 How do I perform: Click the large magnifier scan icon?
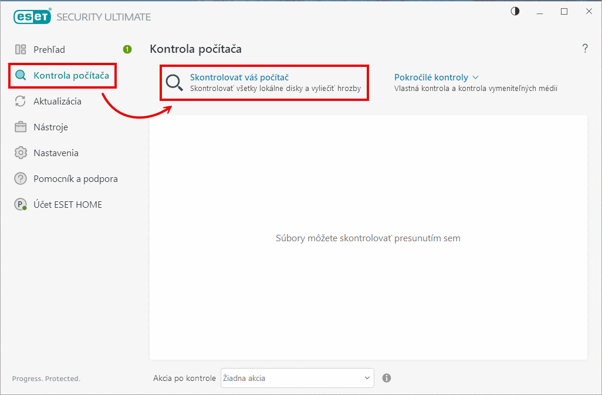pos(174,83)
